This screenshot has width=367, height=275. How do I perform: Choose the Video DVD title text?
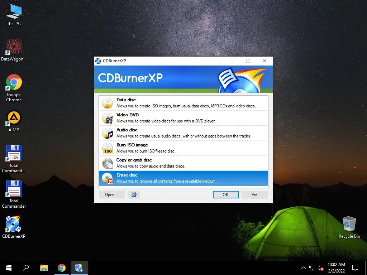tap(128, 115)
